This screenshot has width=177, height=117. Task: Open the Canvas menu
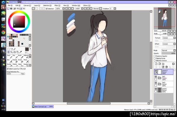pyautogui.click(x=27, y=5)
